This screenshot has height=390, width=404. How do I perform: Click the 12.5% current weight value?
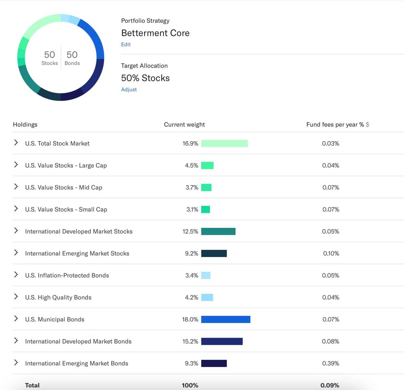[x=190, y=232]
